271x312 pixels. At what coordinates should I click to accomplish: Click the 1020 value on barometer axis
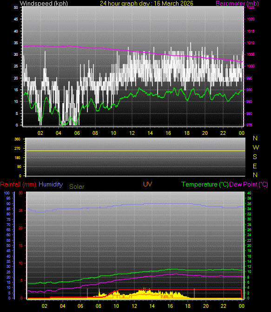pyautogui.click(x=251, y=20)
